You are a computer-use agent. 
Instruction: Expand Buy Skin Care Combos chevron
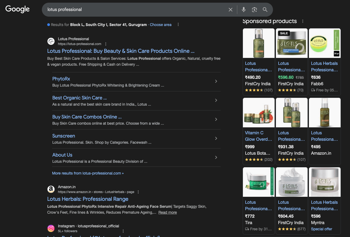(x=216, y=119)
